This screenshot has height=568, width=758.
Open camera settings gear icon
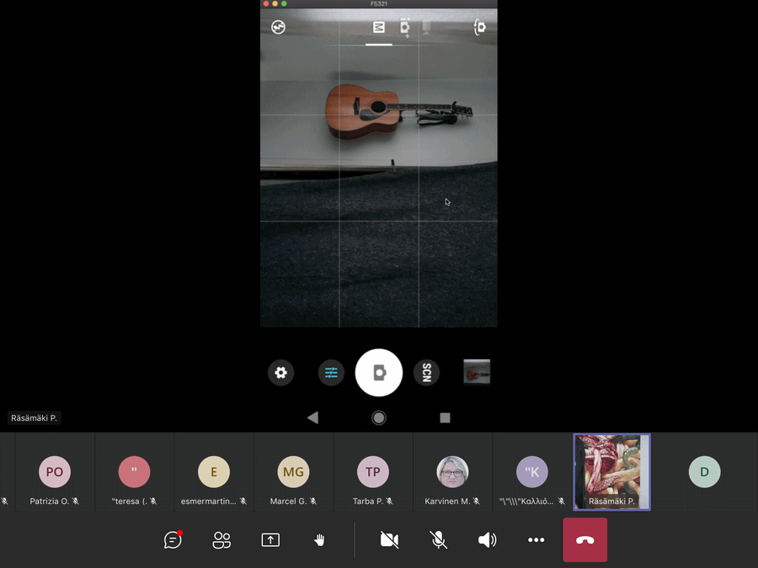tap(281, 373)
